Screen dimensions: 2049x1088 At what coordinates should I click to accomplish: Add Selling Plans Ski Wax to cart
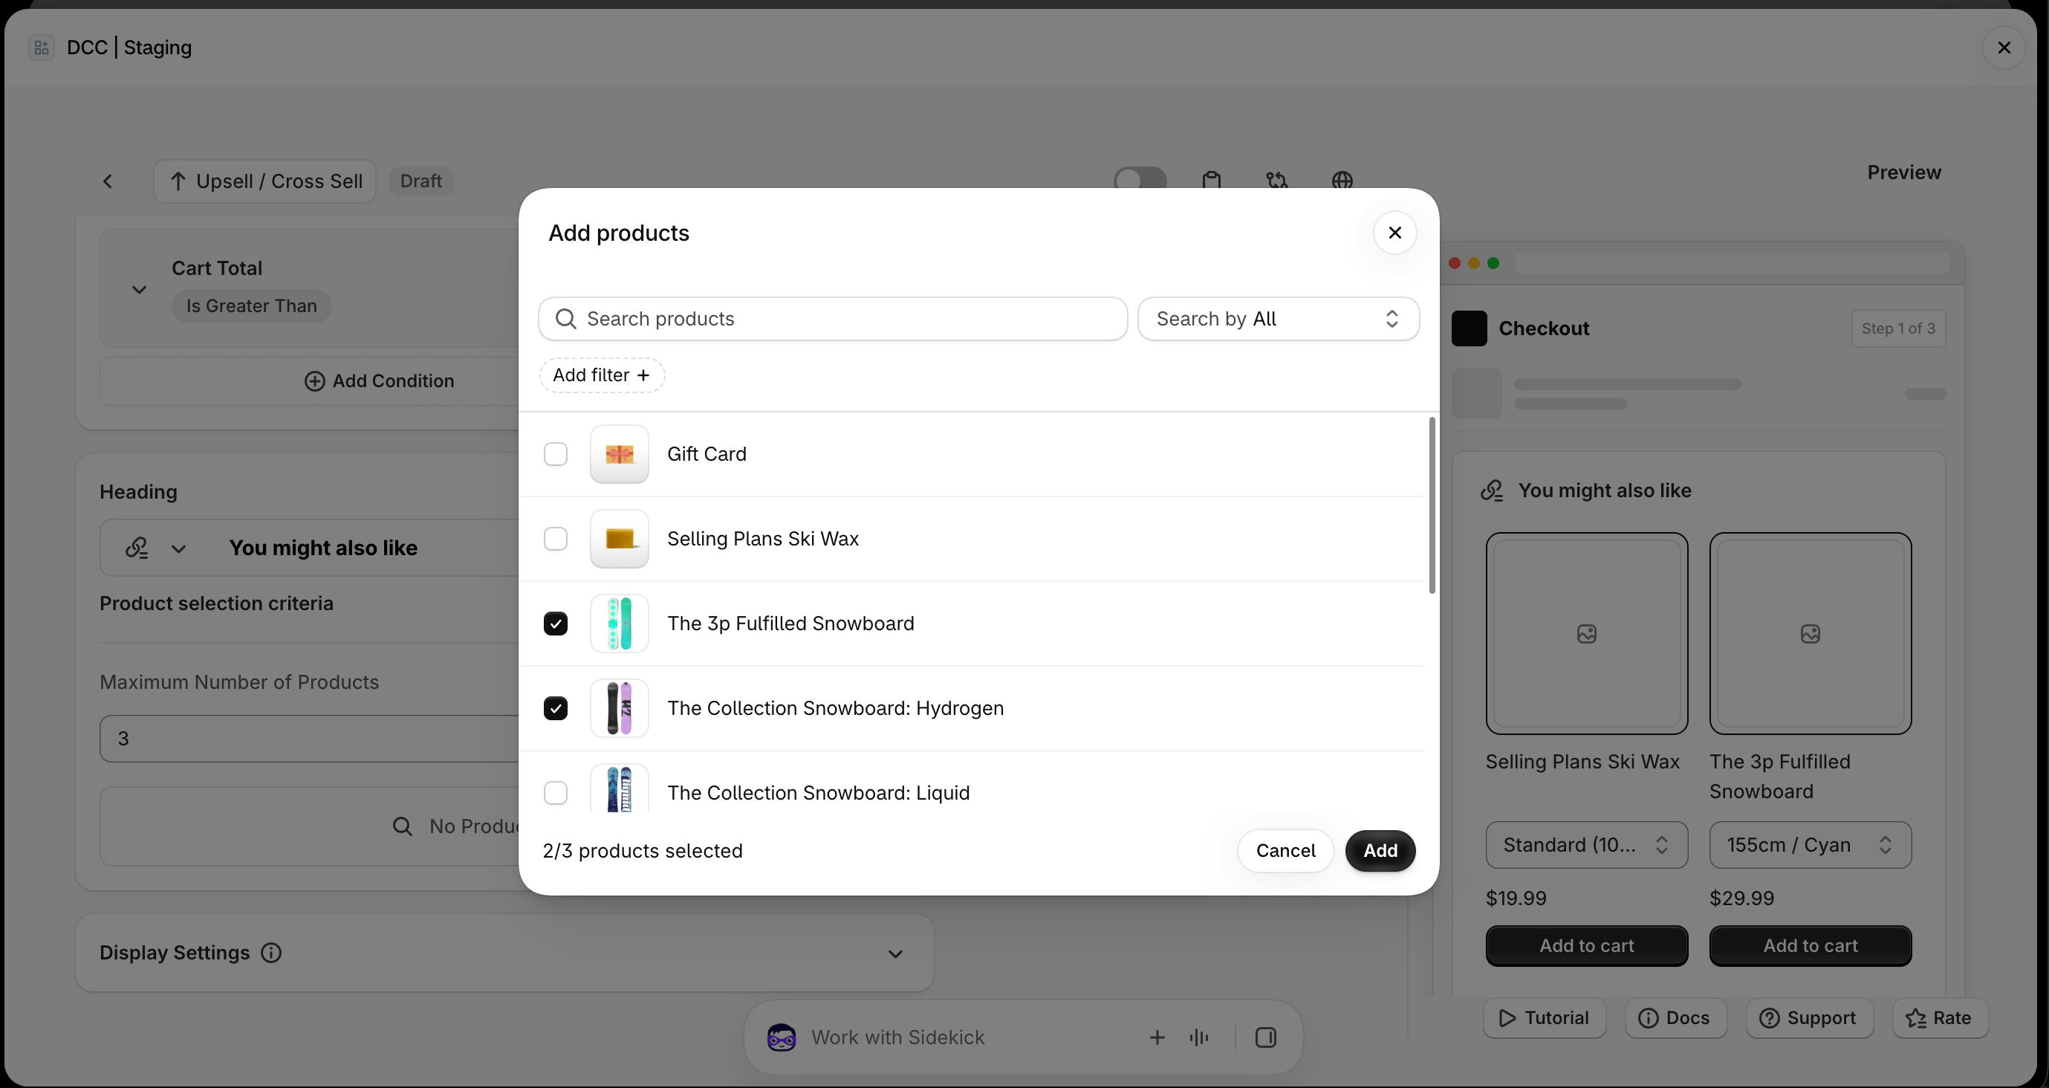click(x=1587, y=946)
